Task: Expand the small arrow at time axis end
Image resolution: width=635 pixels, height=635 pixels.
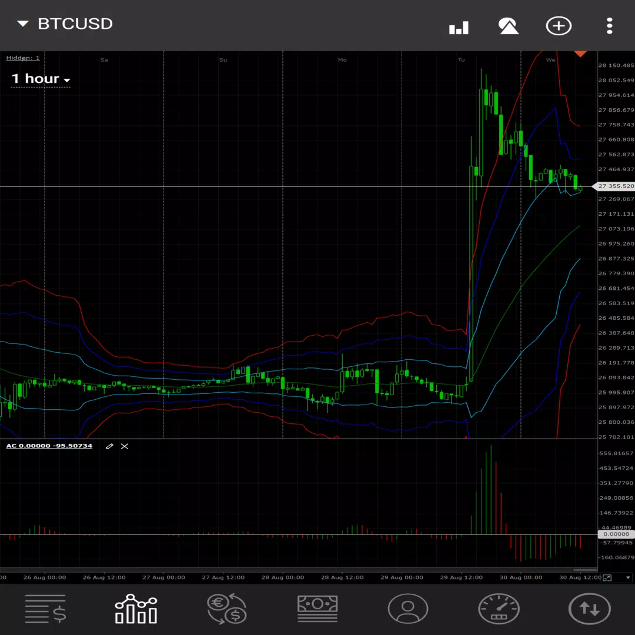Action: 628,577
